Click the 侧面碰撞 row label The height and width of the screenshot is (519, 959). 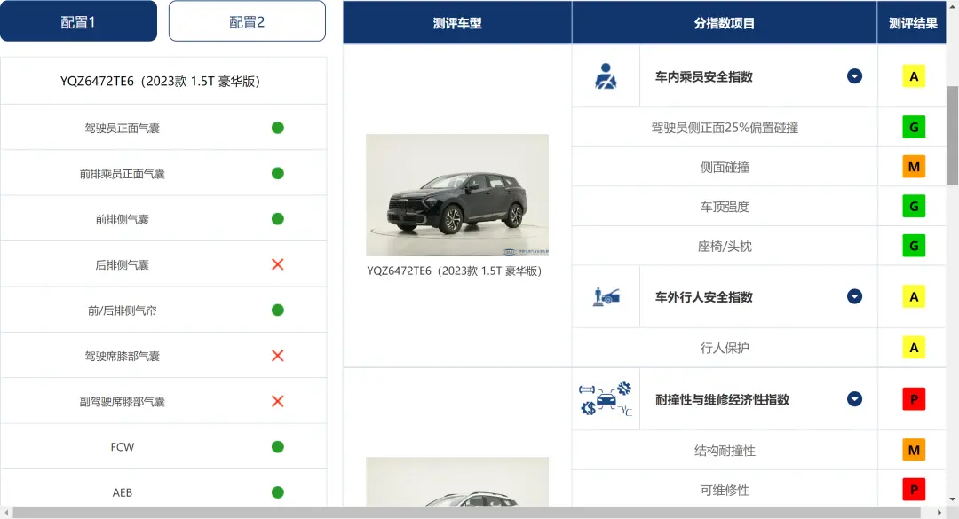point(725,167)
